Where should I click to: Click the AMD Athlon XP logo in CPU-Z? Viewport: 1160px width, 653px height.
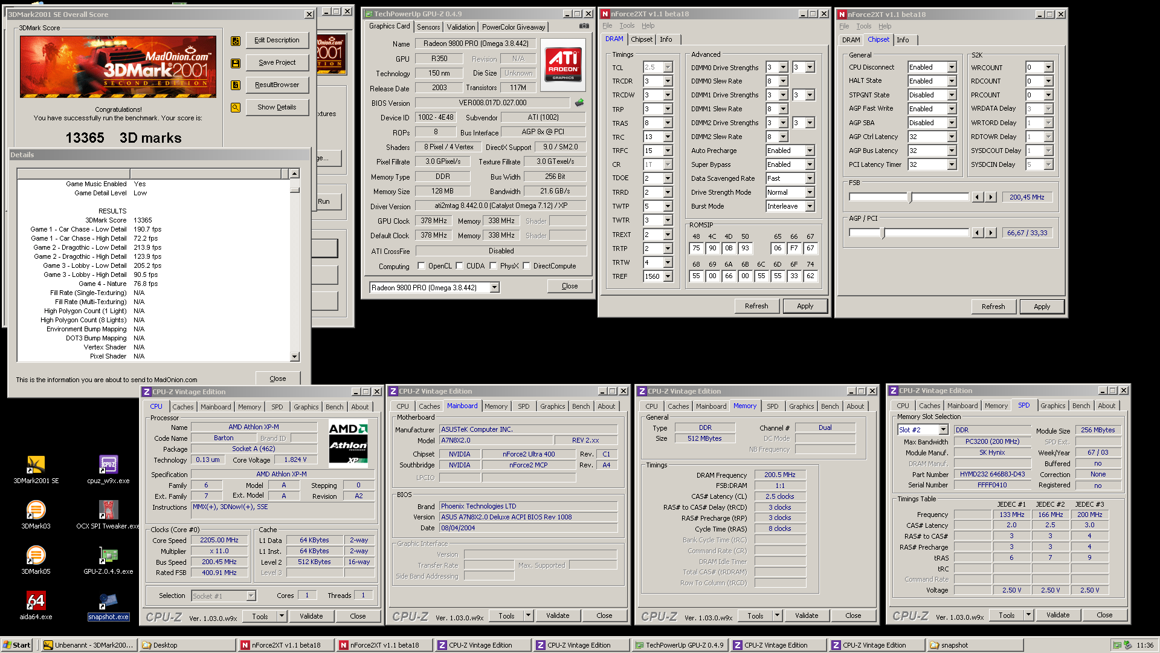[x=349, y=444]
